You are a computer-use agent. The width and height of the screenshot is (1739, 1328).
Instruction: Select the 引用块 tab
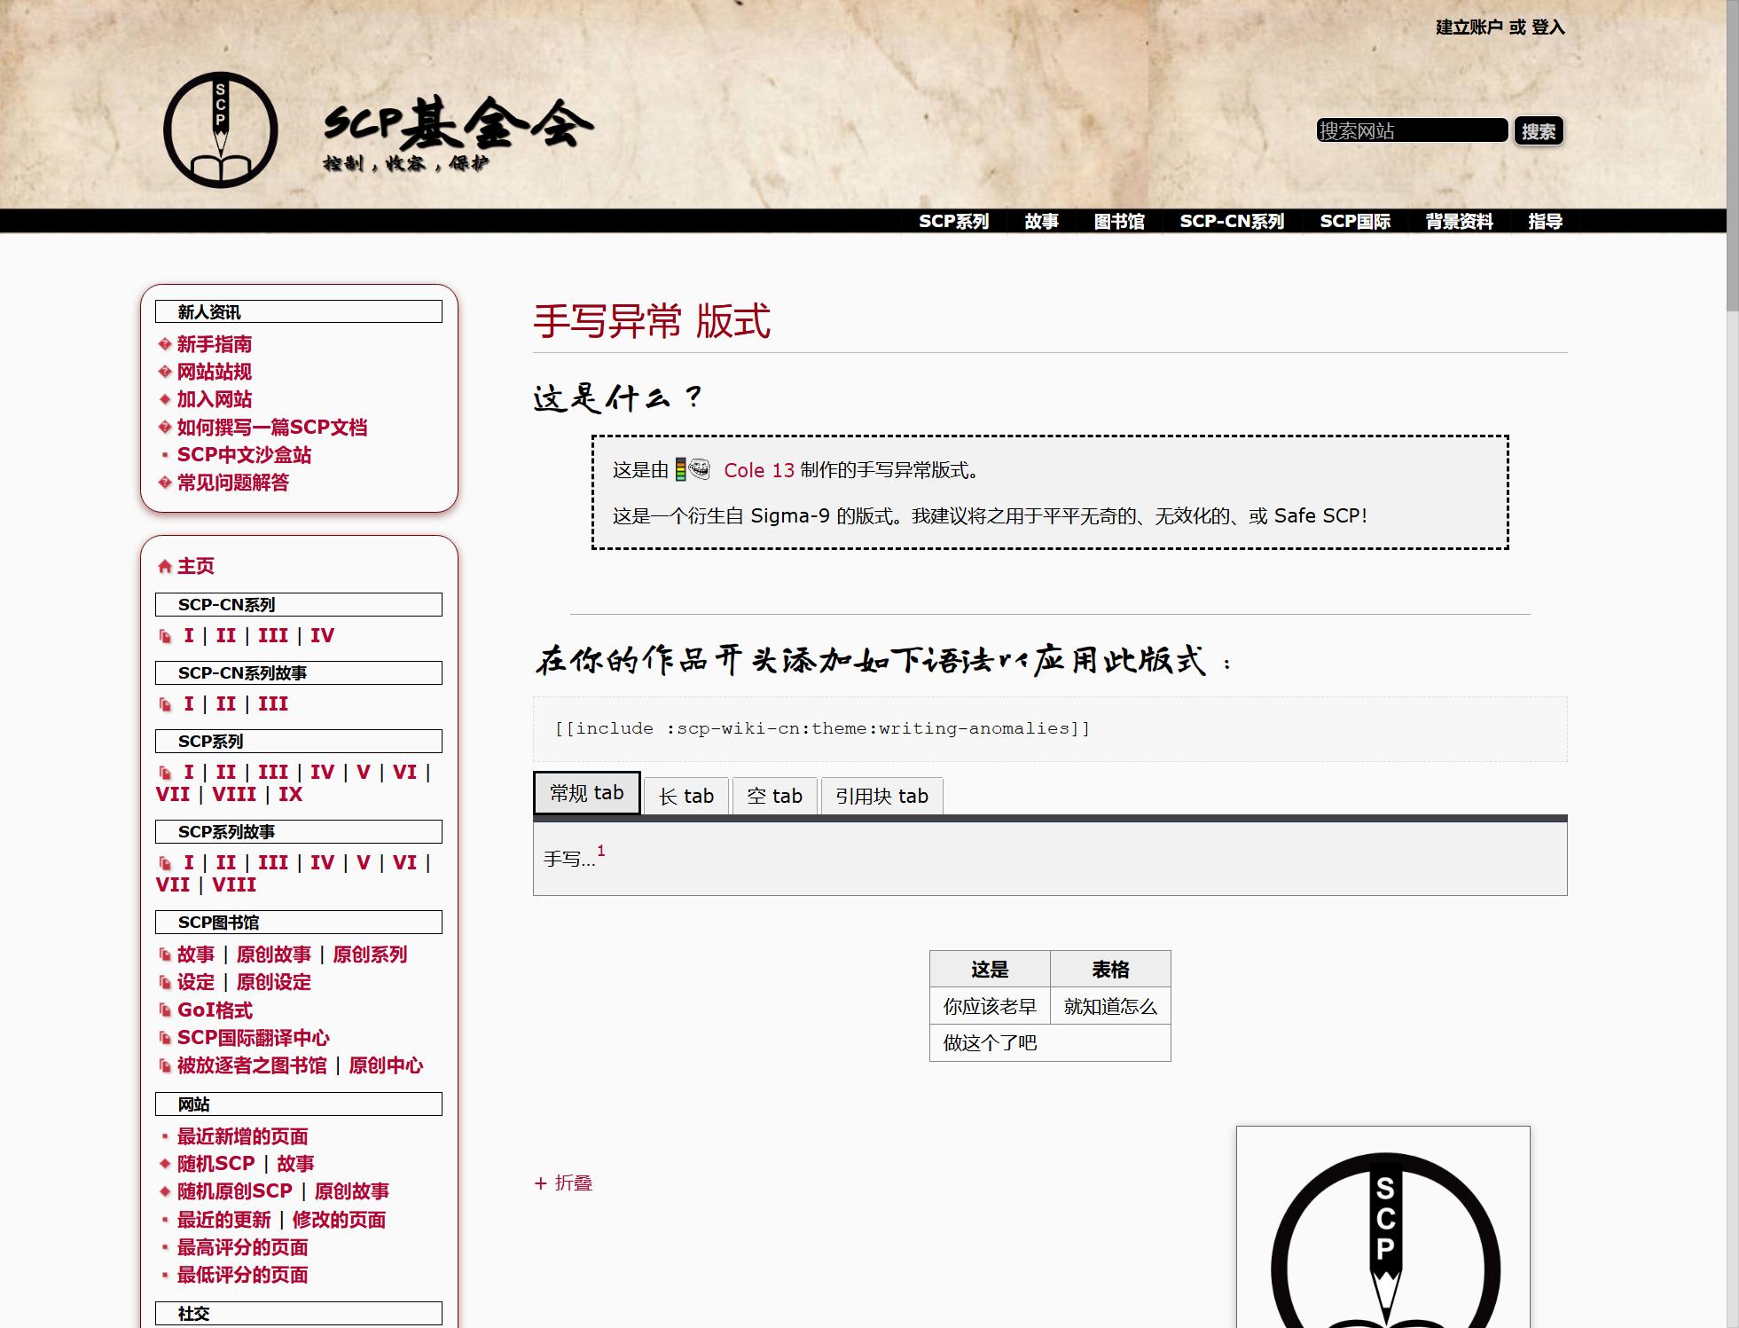coord(881,796)
